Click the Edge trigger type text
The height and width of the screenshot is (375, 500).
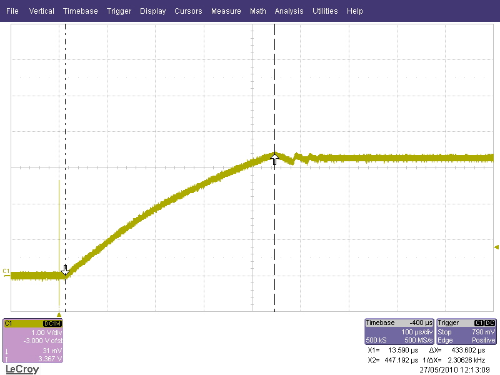[x=445, y=340]
